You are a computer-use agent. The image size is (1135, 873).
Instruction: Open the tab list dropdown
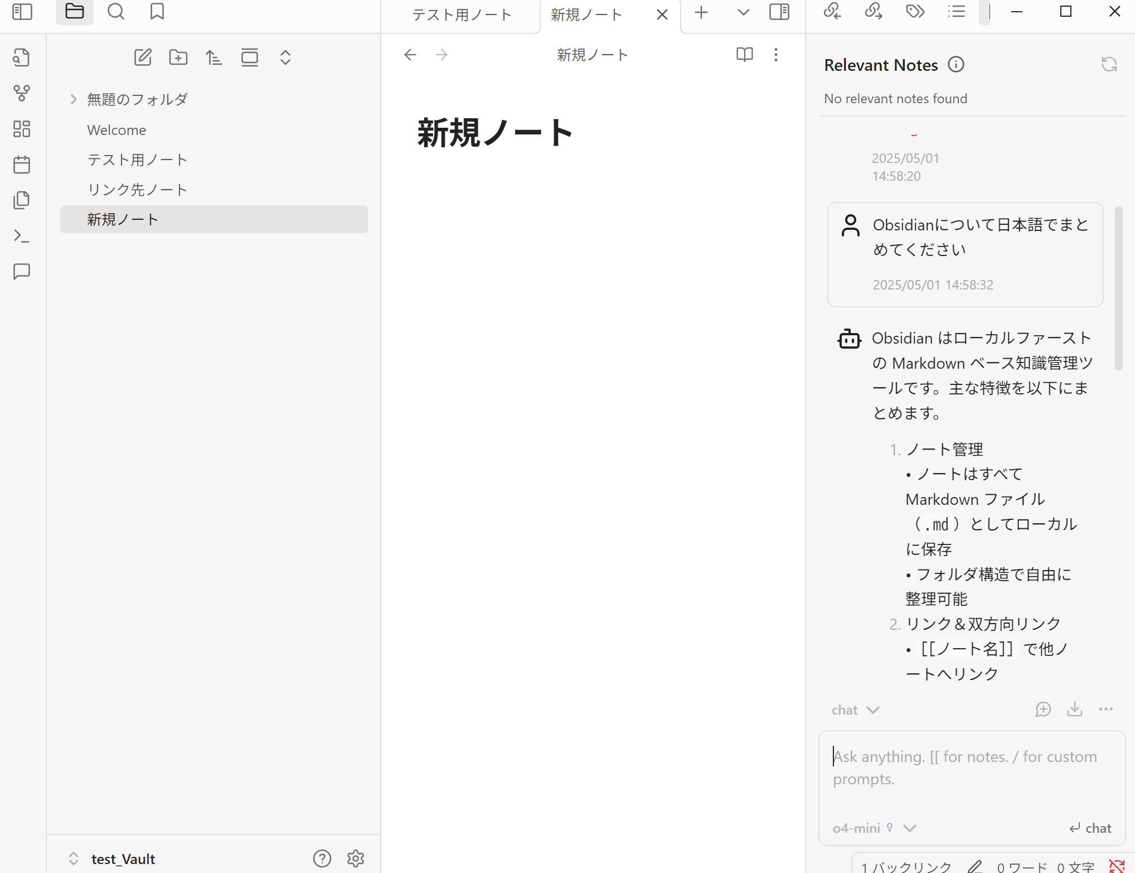coord(743,12)
